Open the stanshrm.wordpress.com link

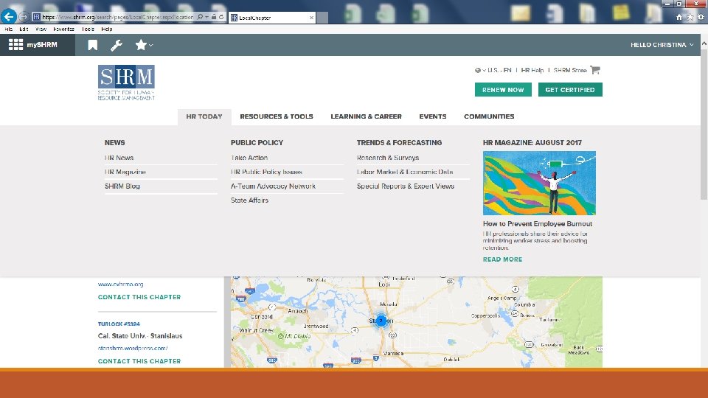click(133, 349)
